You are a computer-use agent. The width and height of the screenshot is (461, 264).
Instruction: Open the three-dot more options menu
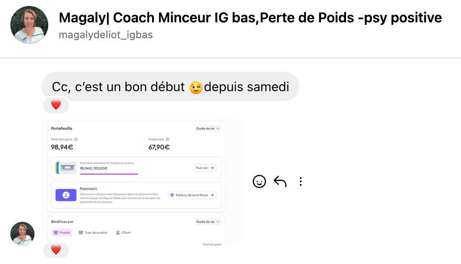coord(301,182)
